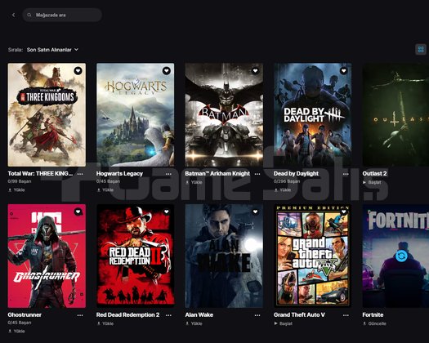Click the Fortnite update sync icon
This screenshot has width=429, height=343.
pos(401,256)
